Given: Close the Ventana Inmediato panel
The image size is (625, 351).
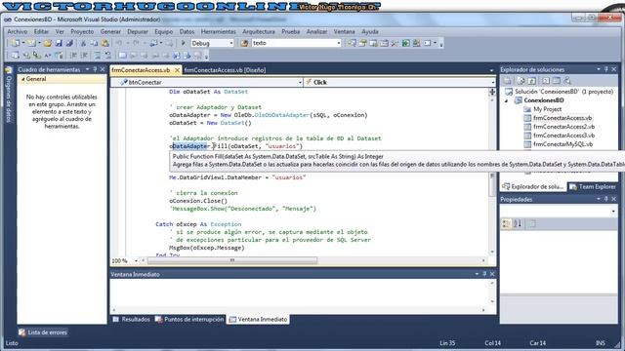Looking at the screenshot, I should [x=492, y=274].
